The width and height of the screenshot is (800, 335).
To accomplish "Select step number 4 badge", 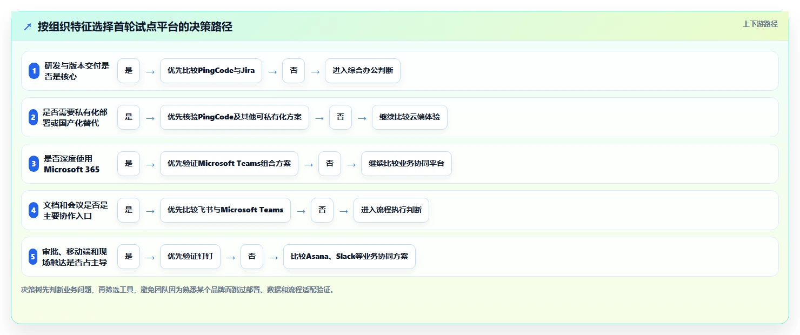I will click(34, 210).
